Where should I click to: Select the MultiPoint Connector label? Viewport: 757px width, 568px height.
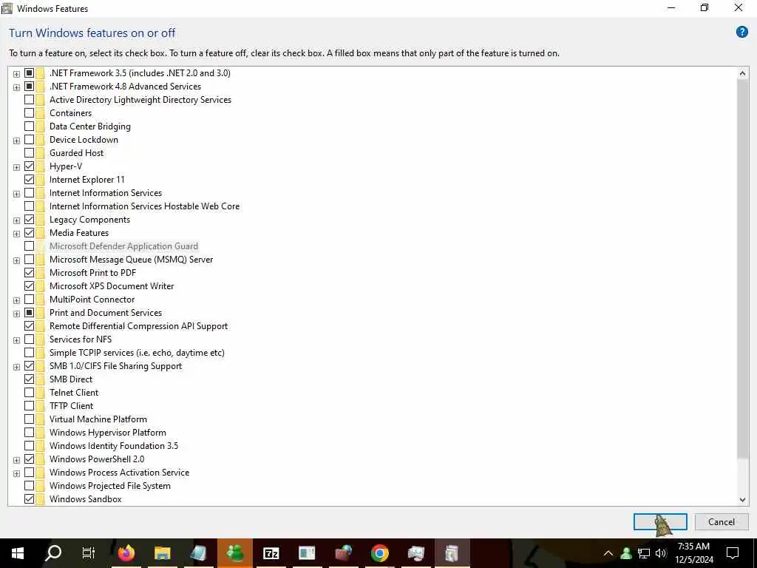[92, 300]
